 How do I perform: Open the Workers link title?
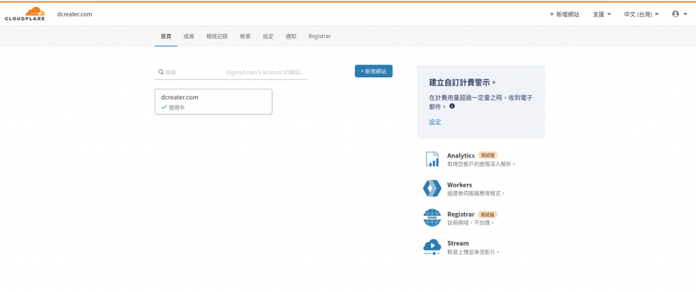459,185
